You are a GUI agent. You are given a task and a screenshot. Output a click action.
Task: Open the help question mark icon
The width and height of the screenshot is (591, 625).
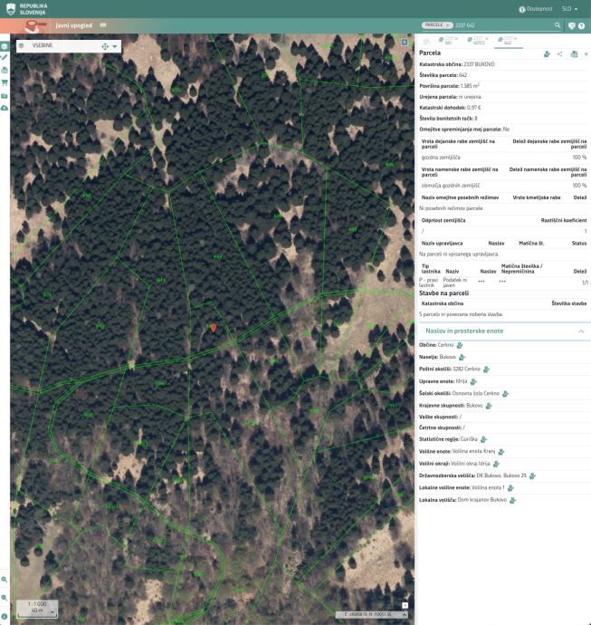(x=582, y=26)
